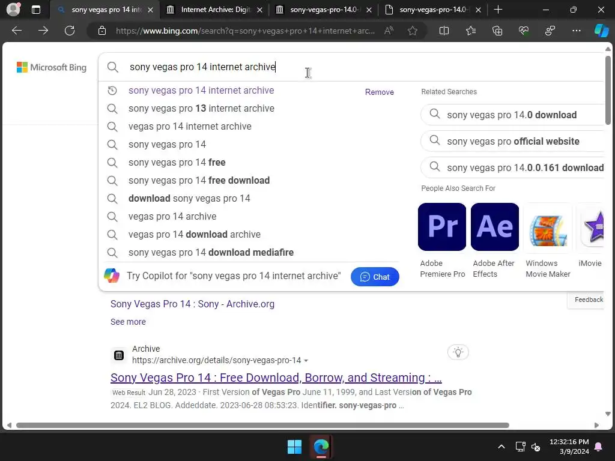615x461 pixels.
Task: Select suggestion sony vegas pro 13 internet archive
Action: (x=201, y=109)
